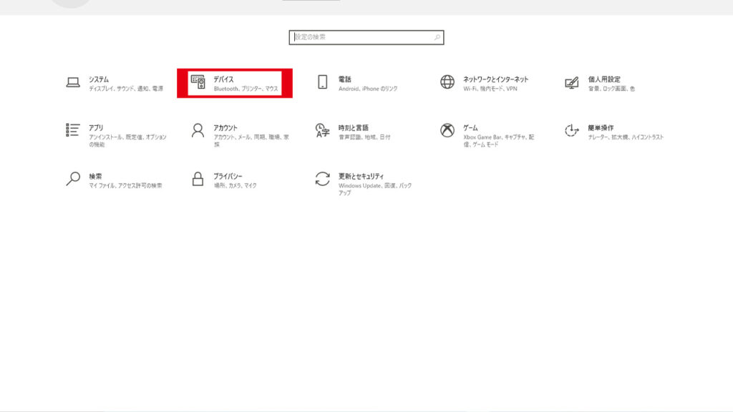
Task: Click the keyboard and speaker デバイス icon
Action: click(198, 82)
